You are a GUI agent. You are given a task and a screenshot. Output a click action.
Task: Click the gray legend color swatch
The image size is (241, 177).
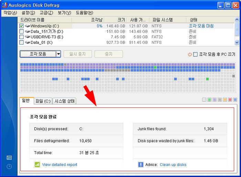220,100
